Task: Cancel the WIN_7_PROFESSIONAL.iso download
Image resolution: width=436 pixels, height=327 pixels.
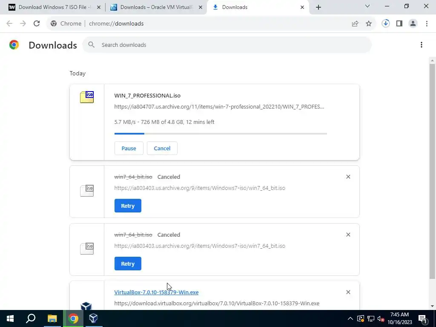Action: (162, 148)
